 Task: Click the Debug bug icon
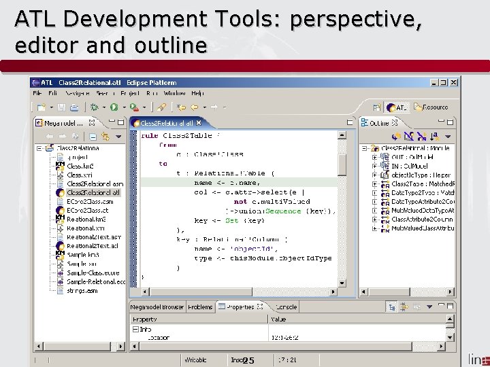point(94,107)
